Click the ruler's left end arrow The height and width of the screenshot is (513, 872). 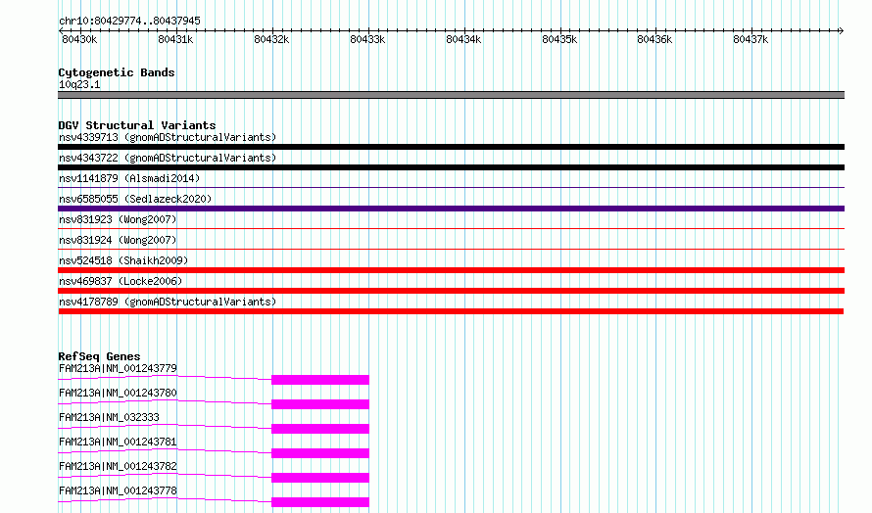tap(61, 30)
